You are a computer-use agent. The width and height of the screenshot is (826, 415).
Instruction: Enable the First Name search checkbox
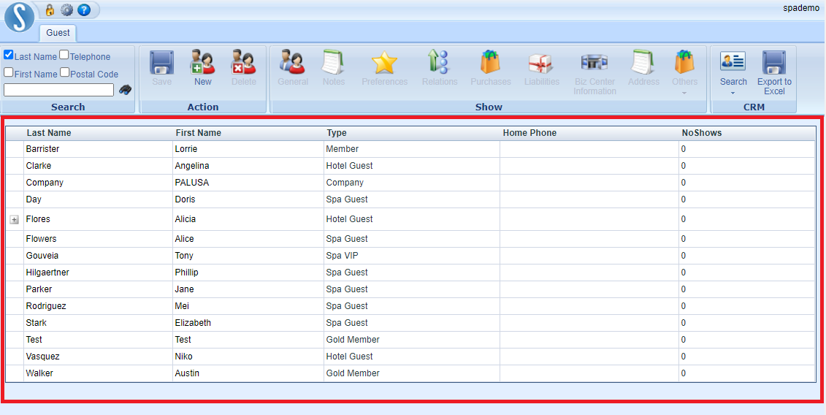pos(9,72)
